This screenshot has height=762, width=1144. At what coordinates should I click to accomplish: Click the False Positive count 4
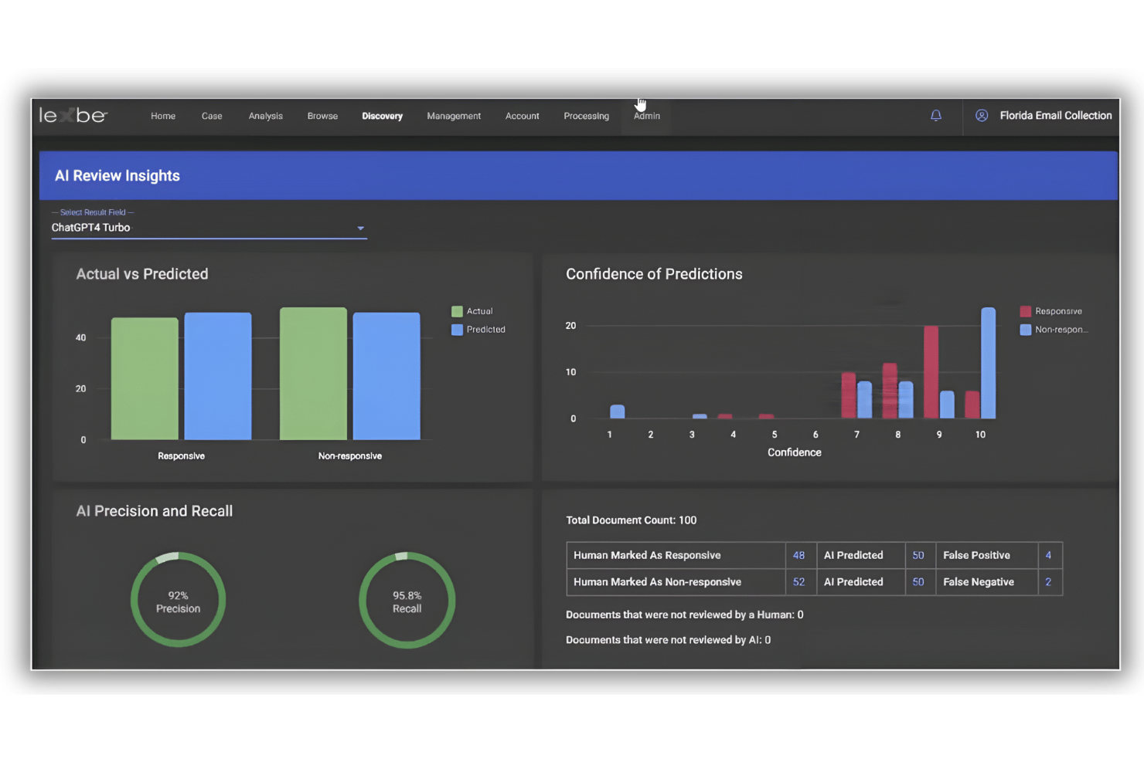pos(1048,556)
